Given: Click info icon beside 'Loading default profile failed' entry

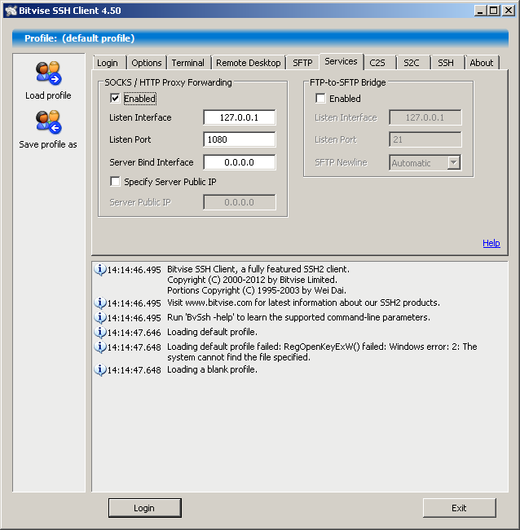Looking at the screenshot, I should tap(99, 347).
